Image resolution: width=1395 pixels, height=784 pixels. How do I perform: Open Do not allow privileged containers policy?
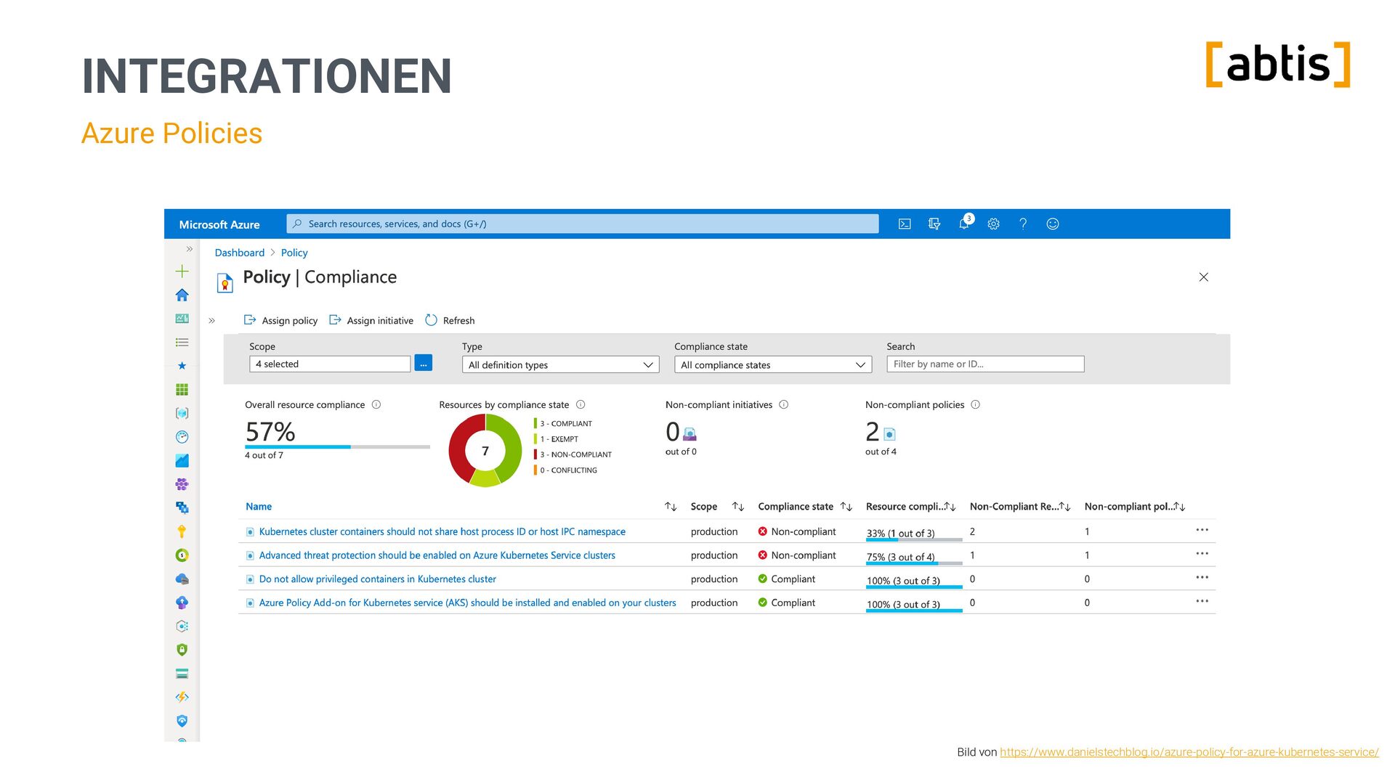point(377,579)
